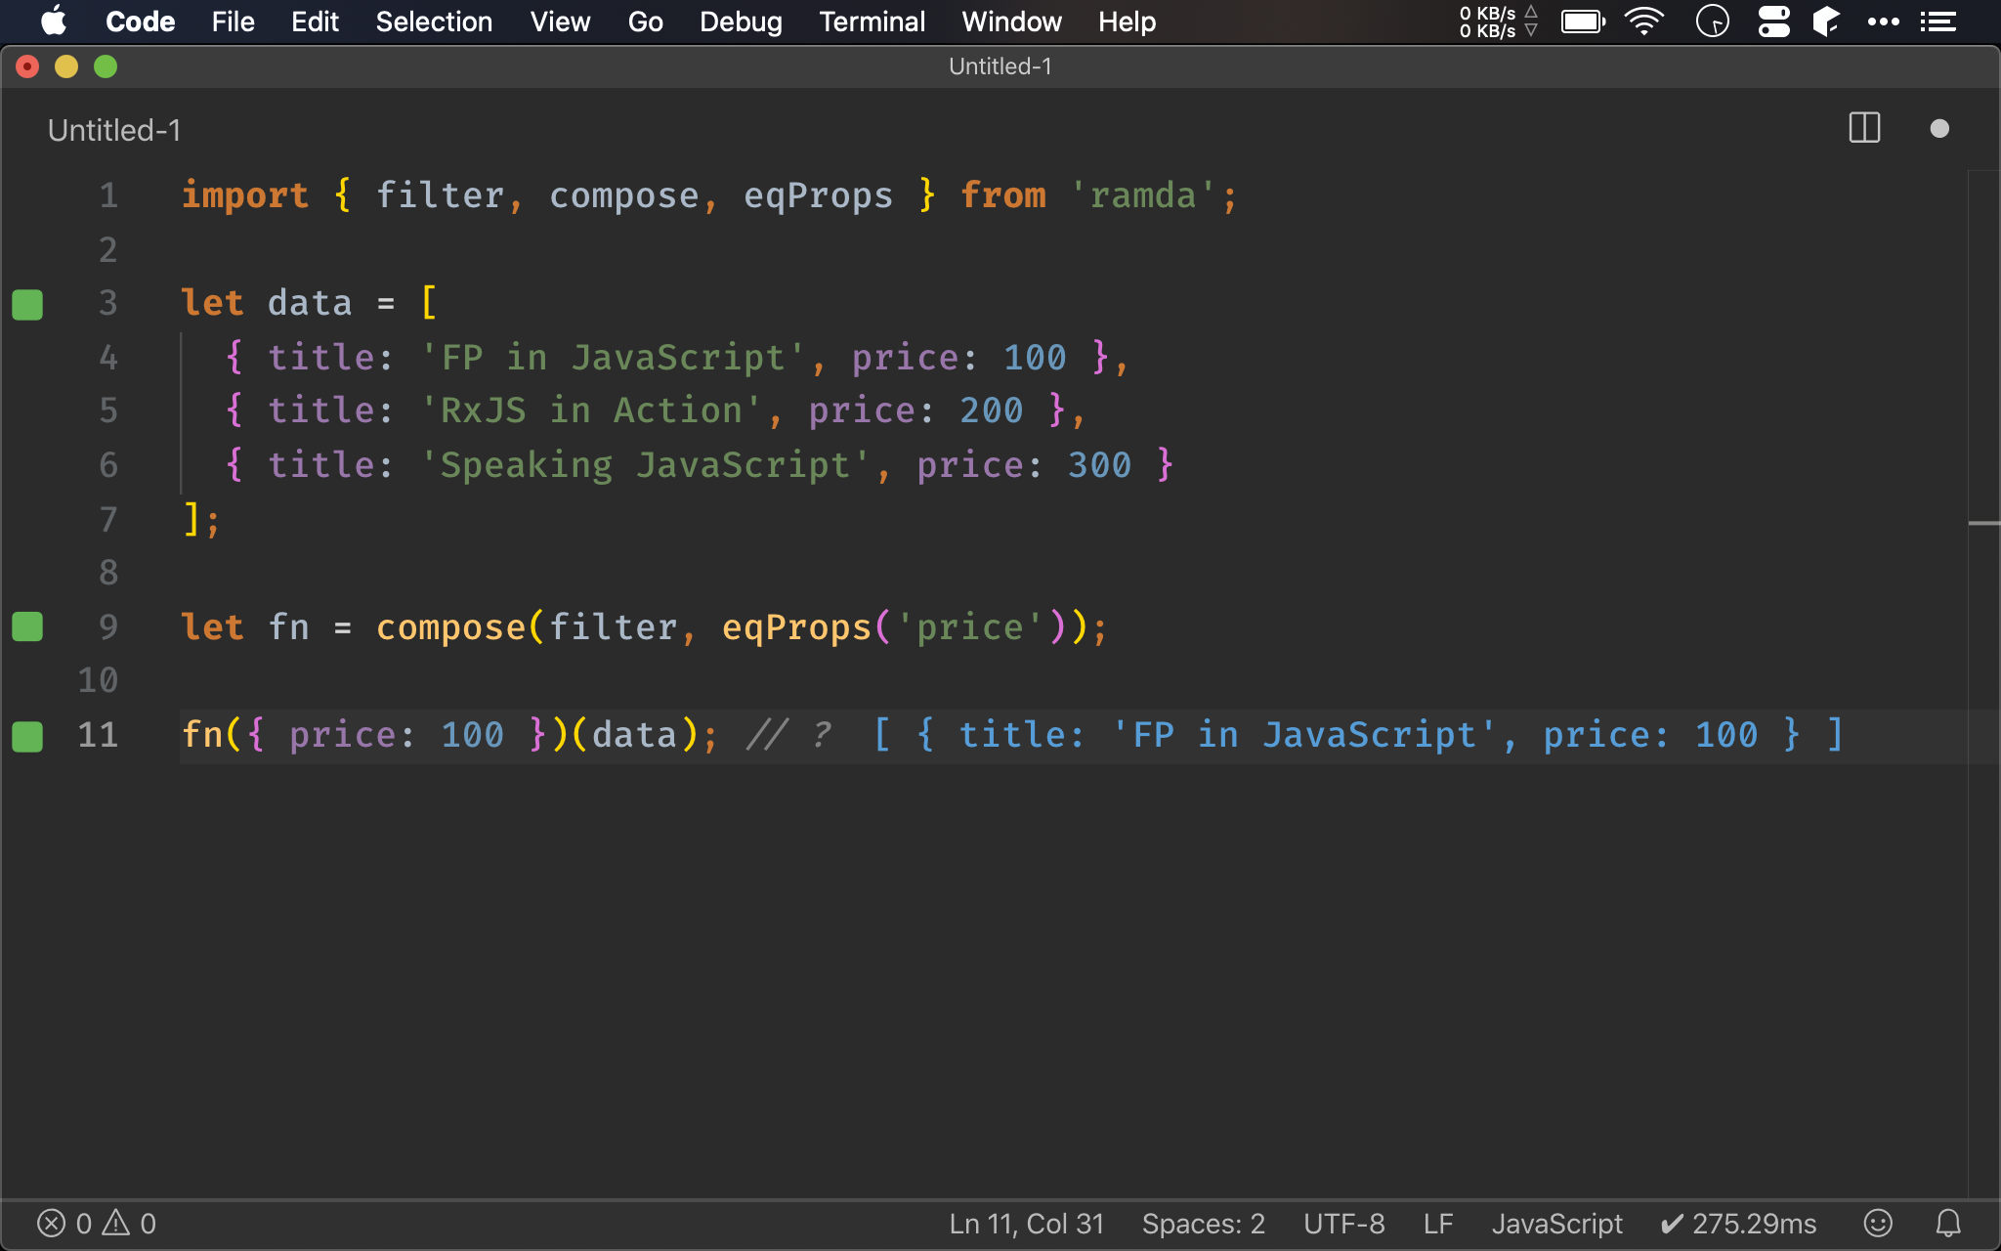Open the Apple menu
The image size is (2001, 1251).
pos(54,21)
